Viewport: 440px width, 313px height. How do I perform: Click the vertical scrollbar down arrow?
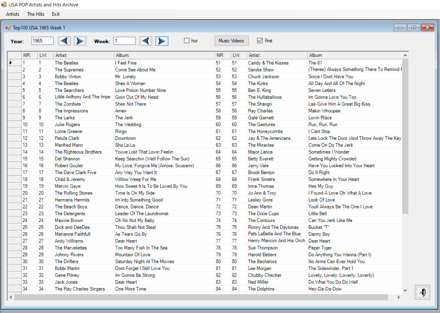[x=405, y=290]
